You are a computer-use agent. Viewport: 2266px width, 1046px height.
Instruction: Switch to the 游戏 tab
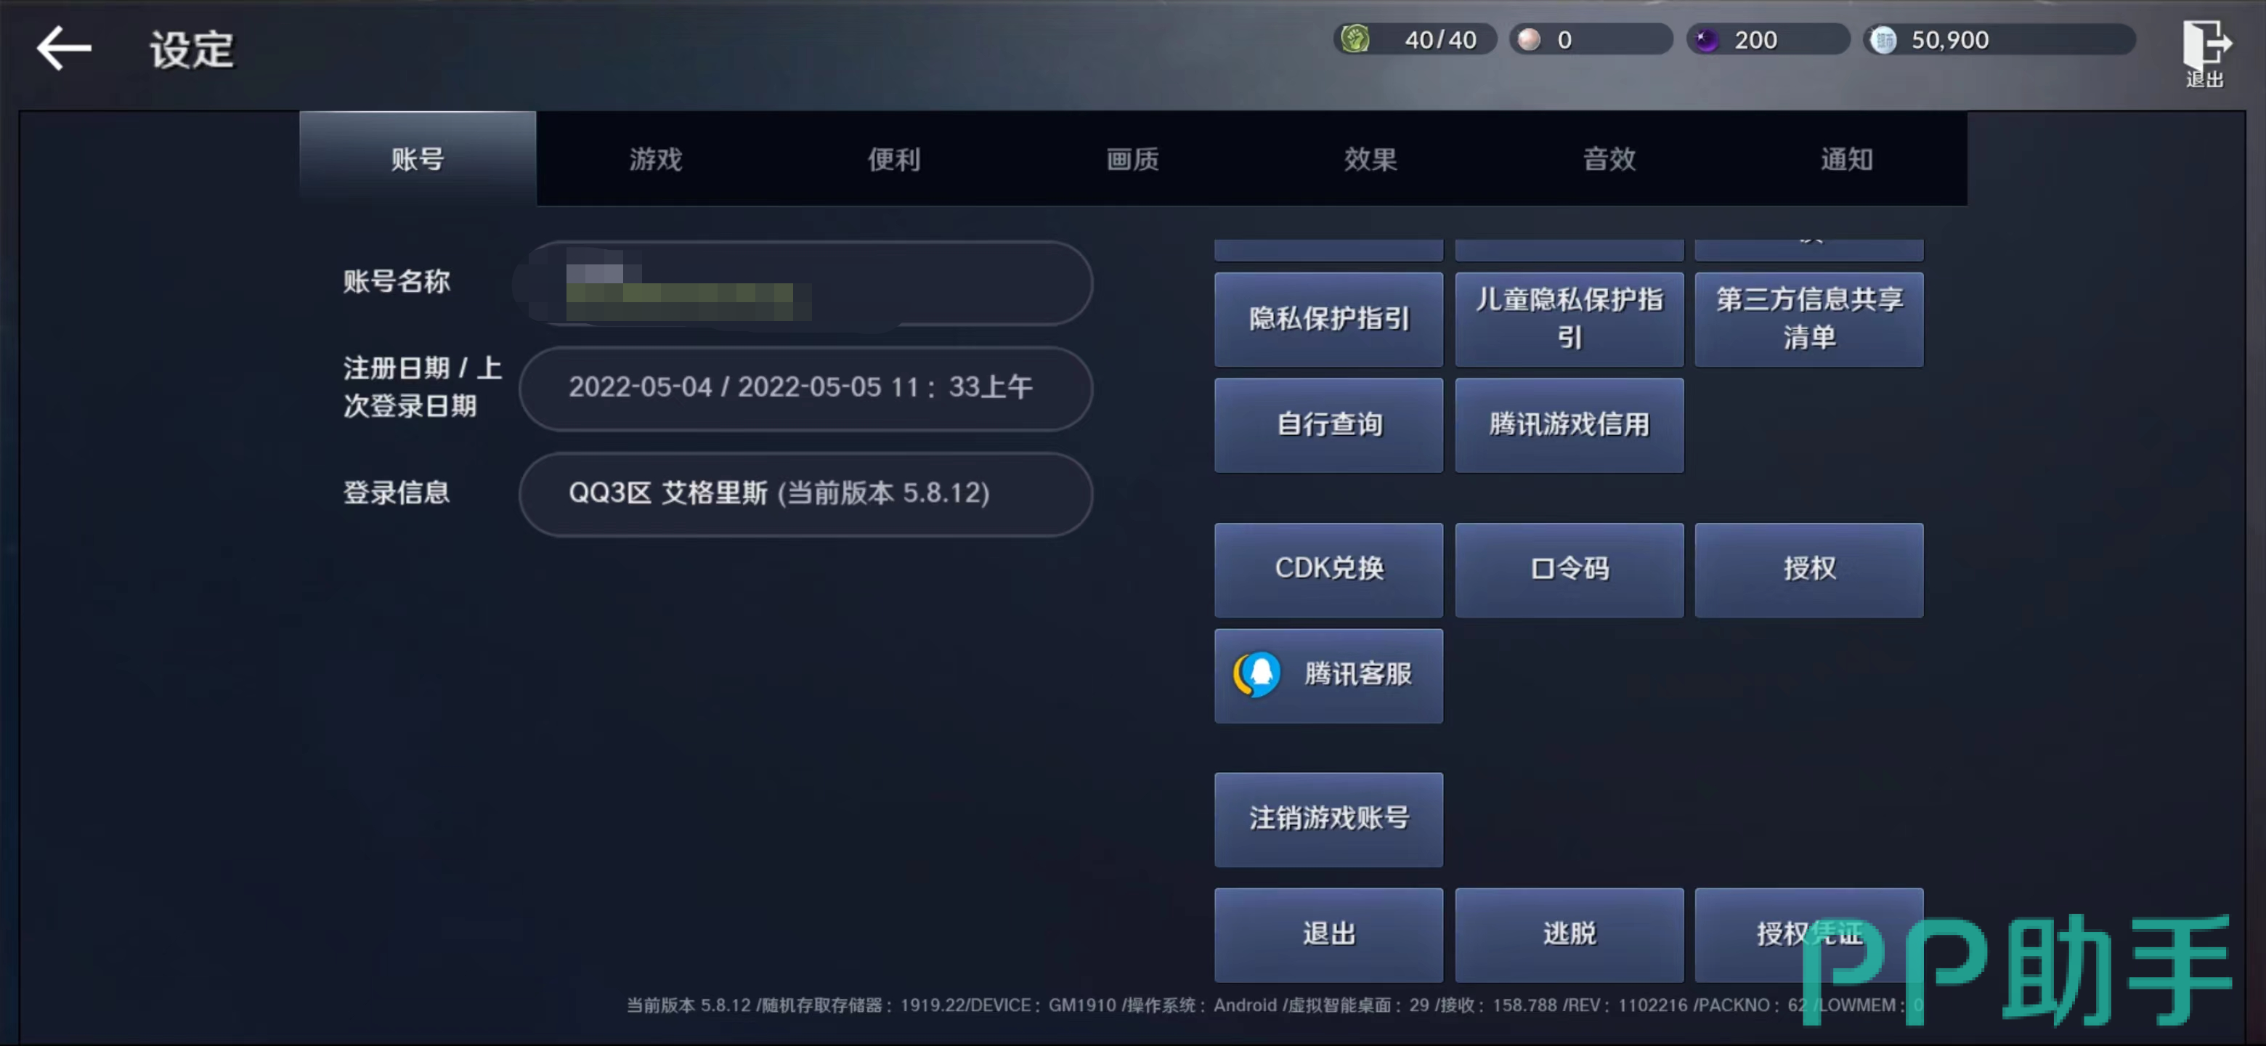tap(655, 159)
